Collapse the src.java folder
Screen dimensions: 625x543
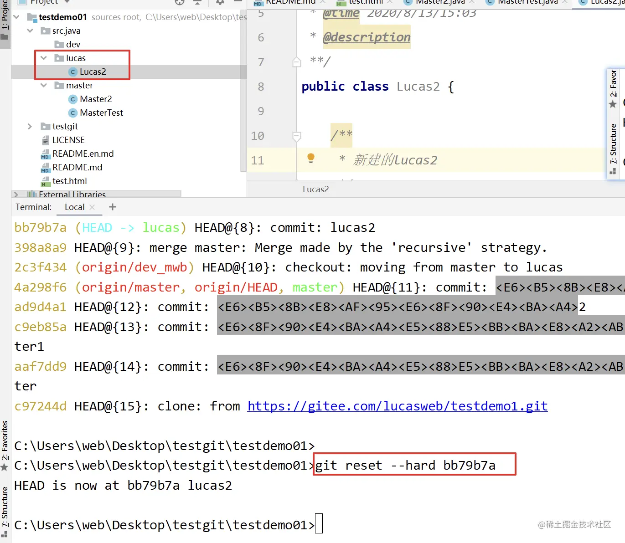pyautogui.click(x=30, y=31)
